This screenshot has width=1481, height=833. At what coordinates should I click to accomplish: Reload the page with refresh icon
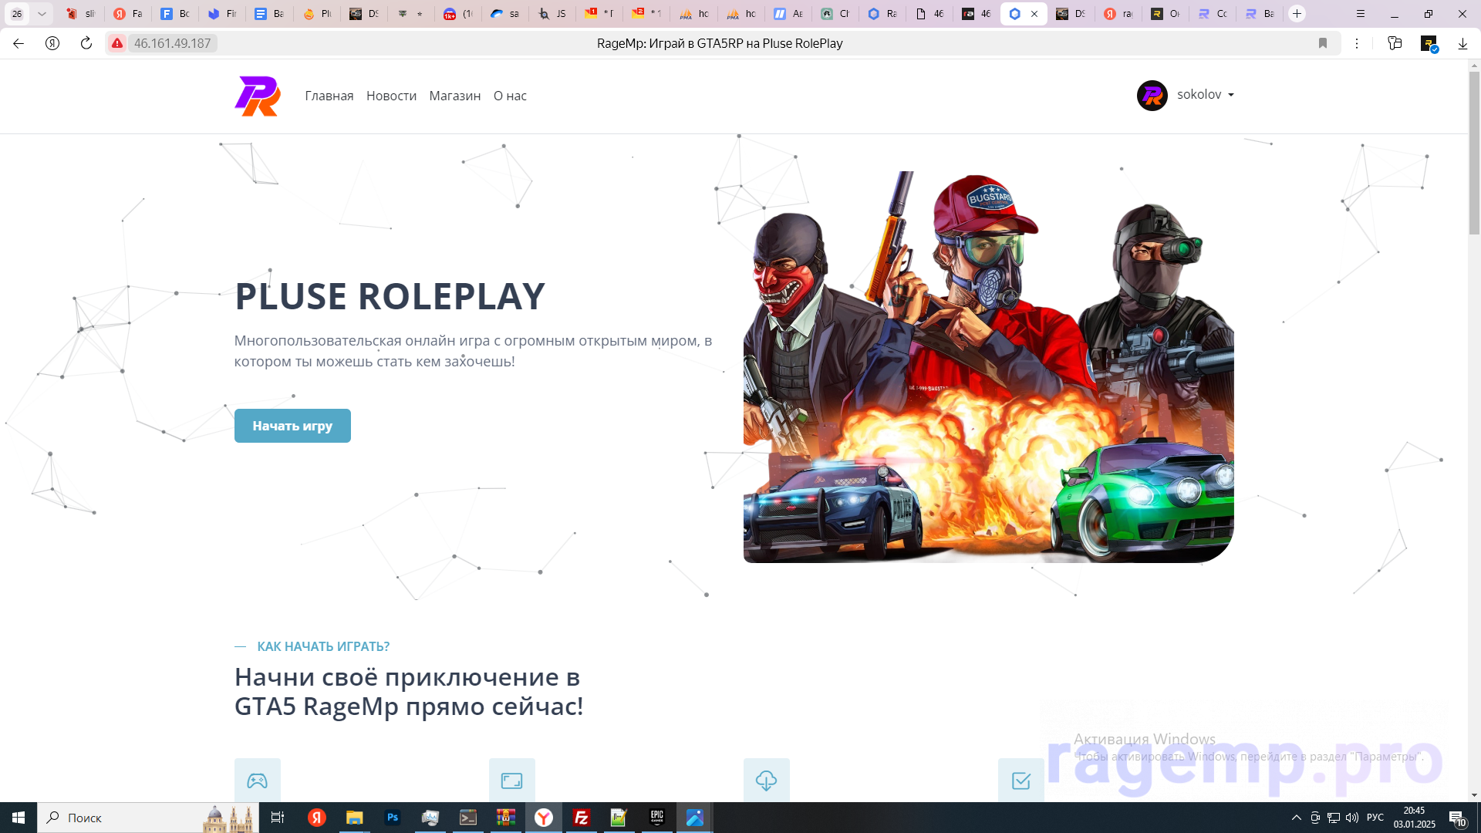pyautogui.click(x=86, y=43)
